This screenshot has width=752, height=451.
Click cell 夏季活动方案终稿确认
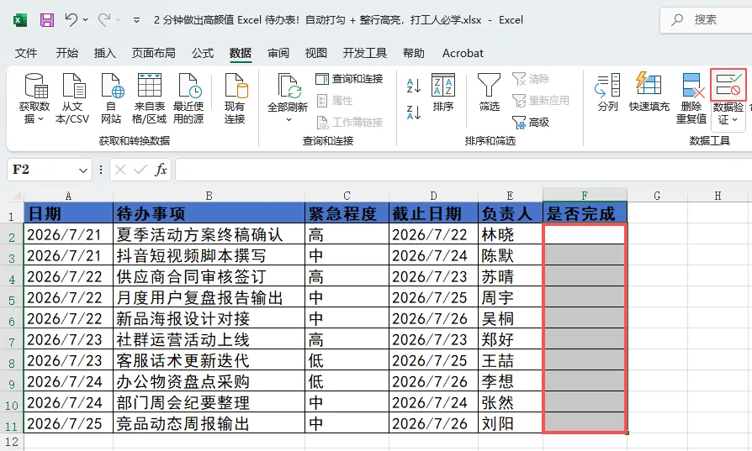[209, 234]
